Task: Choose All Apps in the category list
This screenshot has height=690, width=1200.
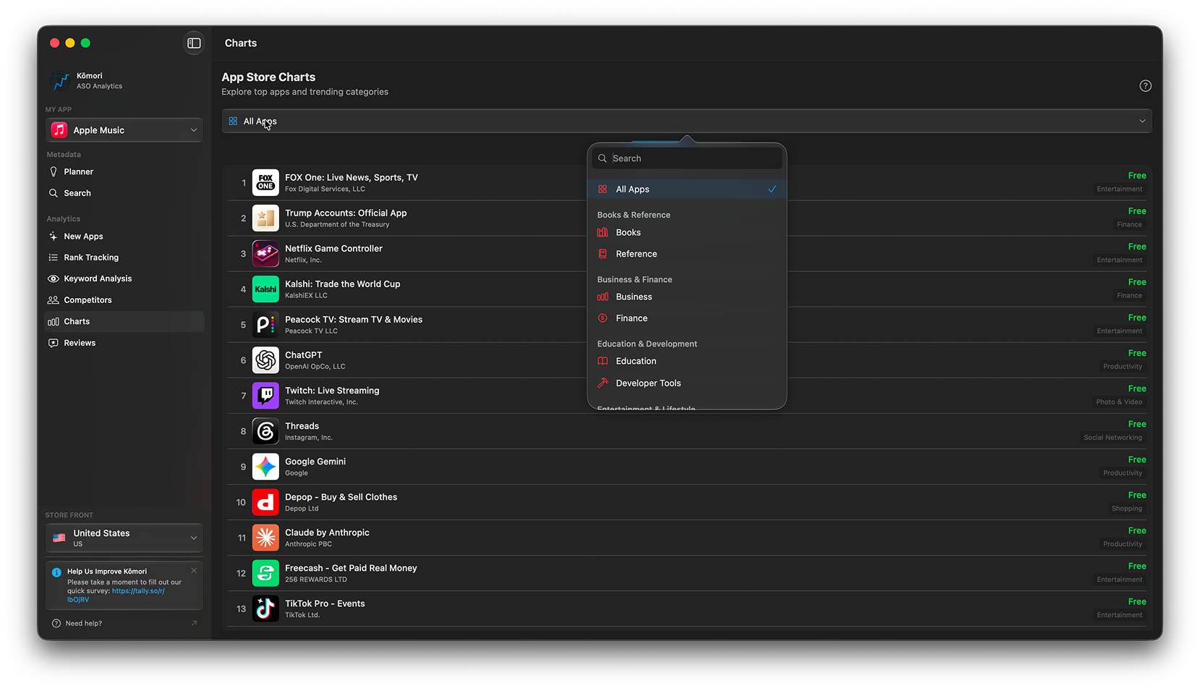Action: pyautogui.click(x=686, y=189)
